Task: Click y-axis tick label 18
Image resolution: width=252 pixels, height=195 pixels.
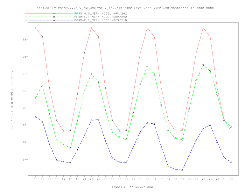Action: (x=24, y=125)
